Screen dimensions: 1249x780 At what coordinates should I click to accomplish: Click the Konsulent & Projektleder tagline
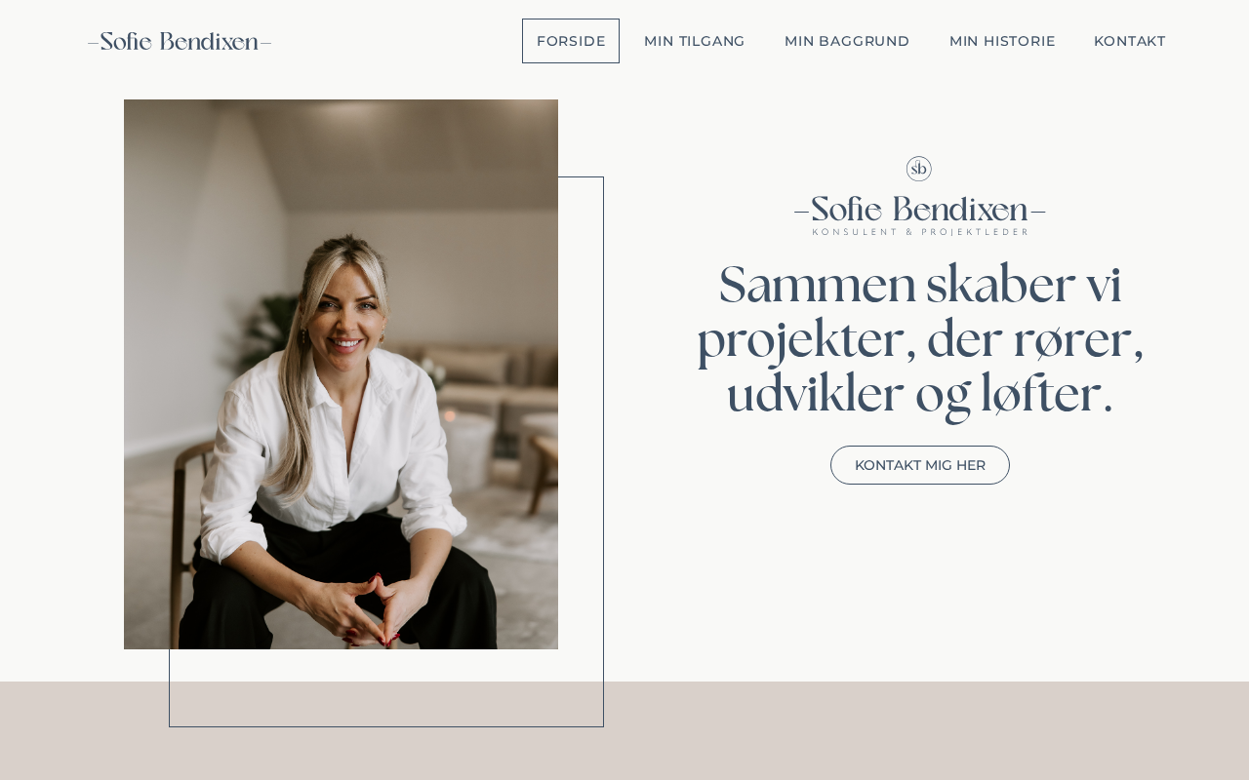tap(920, 232)
